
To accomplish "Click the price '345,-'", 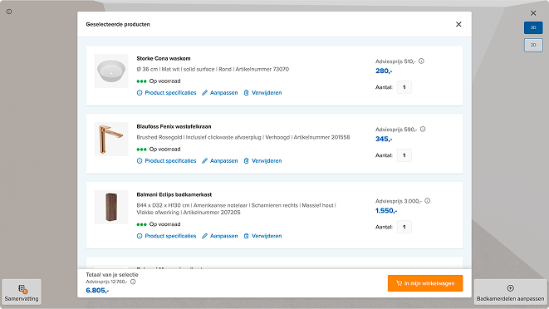I will pyautogui.click(x=384, y=139).
